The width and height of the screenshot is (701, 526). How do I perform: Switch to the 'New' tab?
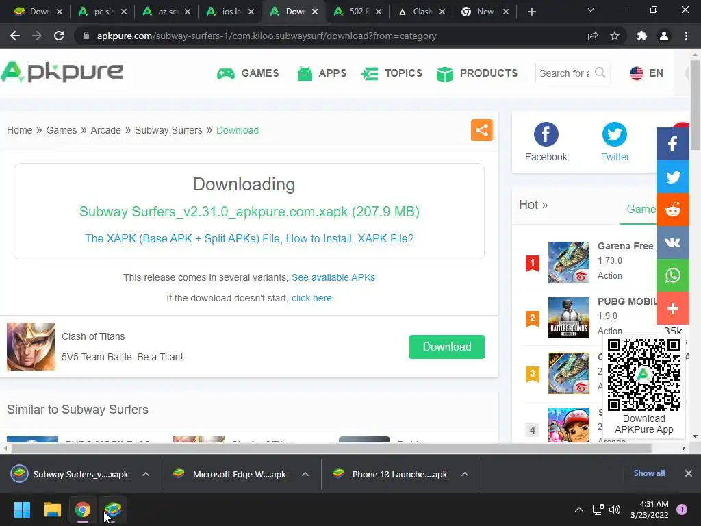click(x=485, y=12)
